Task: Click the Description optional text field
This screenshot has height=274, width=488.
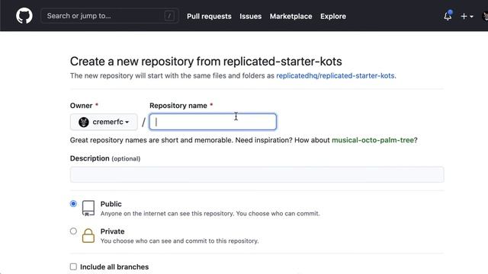Action: [x=257, y=174]
